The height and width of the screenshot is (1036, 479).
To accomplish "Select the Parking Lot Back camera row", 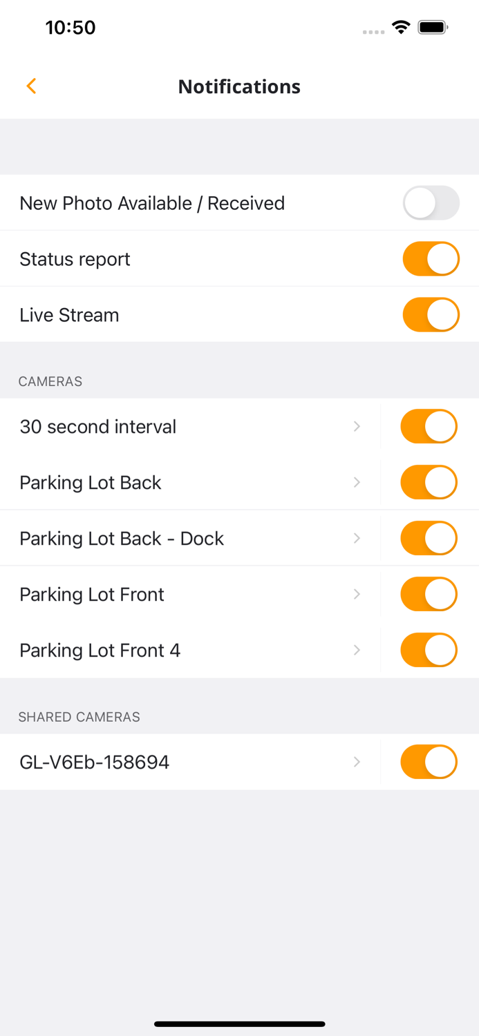I will tap(173, 482).
